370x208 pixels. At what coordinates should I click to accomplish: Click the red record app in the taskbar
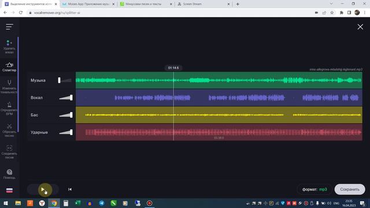pyautogui.click(x=149, y=203)
